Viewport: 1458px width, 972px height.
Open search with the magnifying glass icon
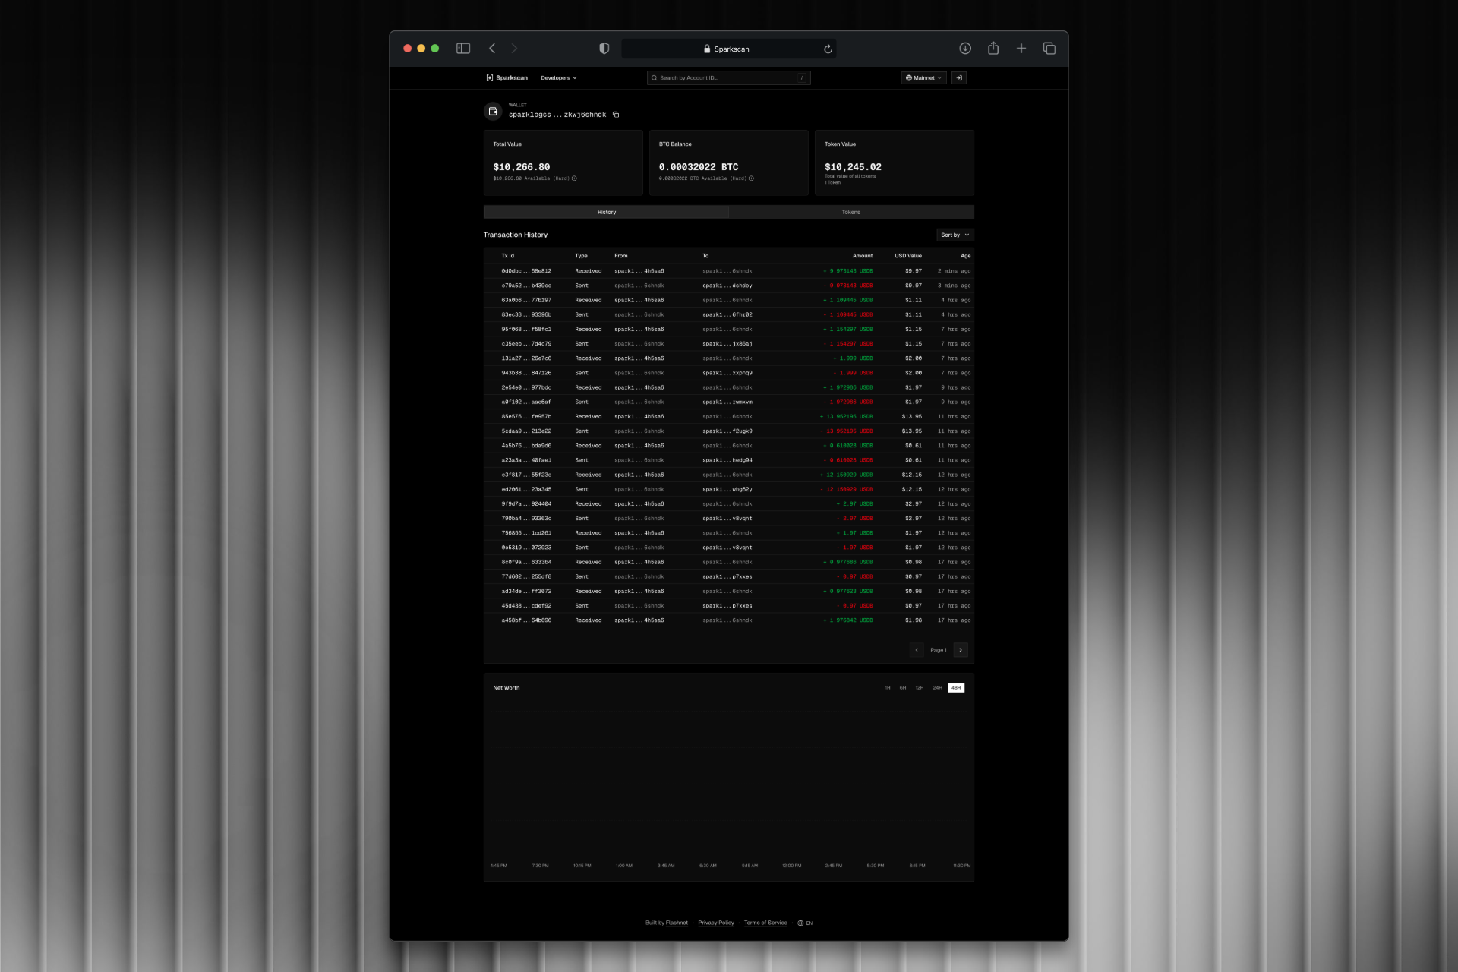(654, 78)
